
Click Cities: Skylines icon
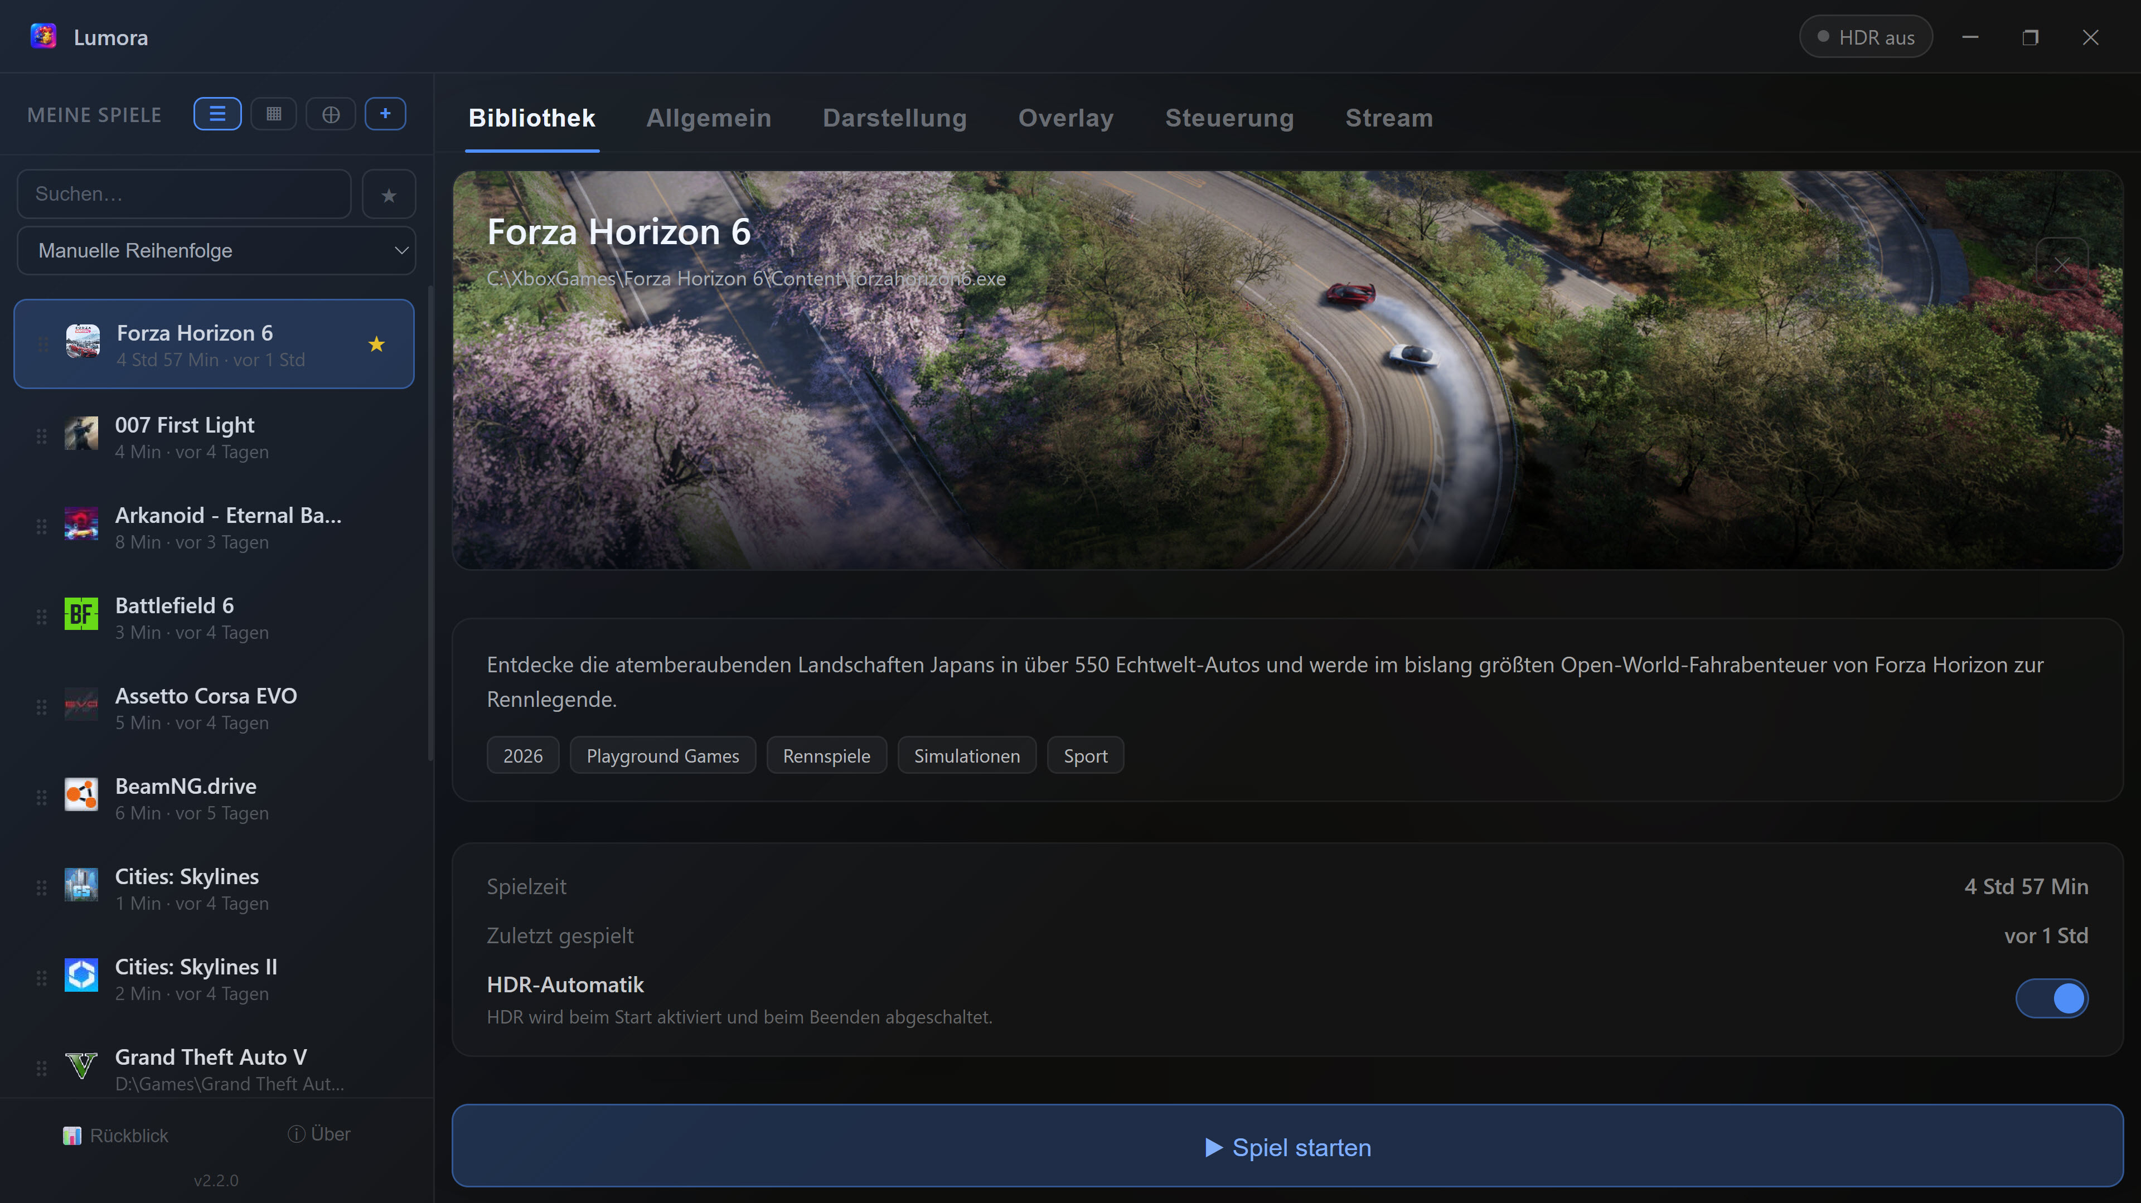point(81,885)
